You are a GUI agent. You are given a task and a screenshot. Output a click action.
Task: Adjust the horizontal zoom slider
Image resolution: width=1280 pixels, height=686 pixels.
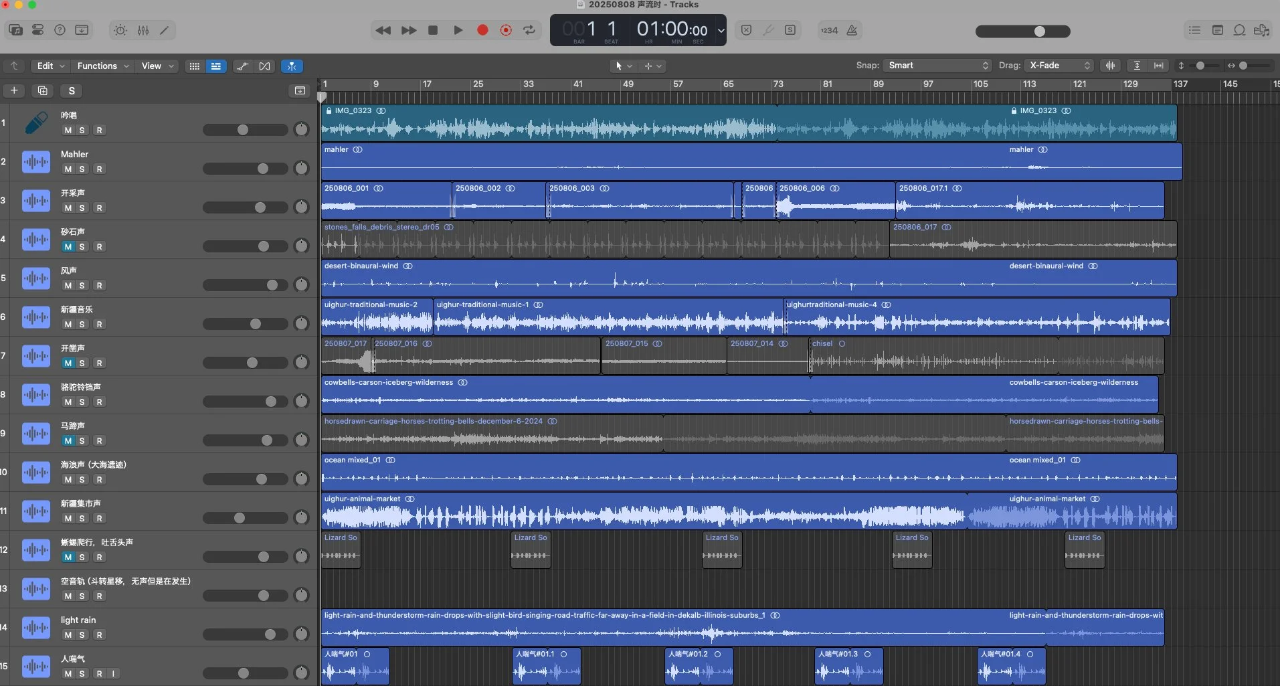(1244, 66)
